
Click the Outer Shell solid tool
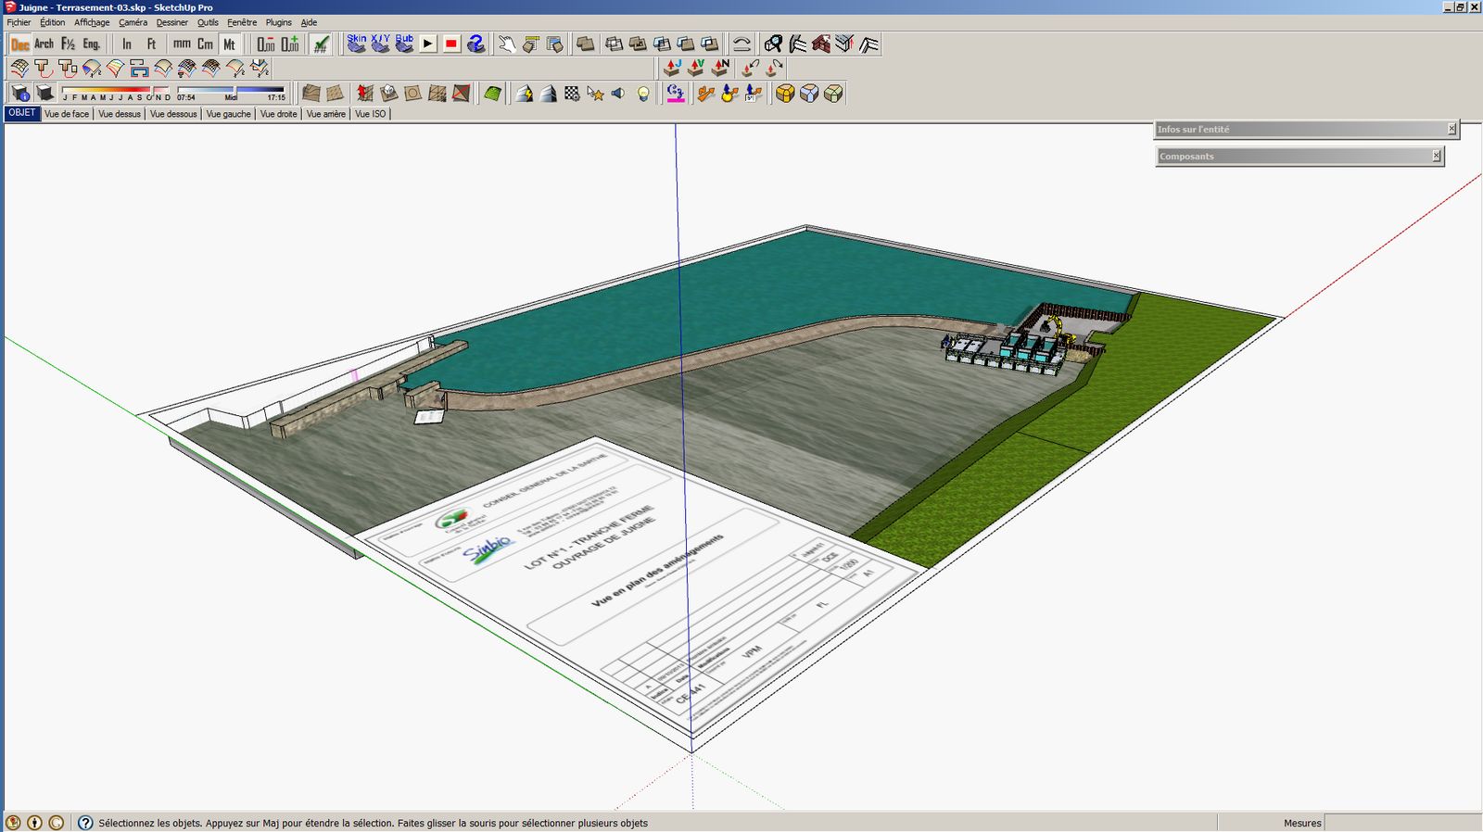tap(586, 44)
